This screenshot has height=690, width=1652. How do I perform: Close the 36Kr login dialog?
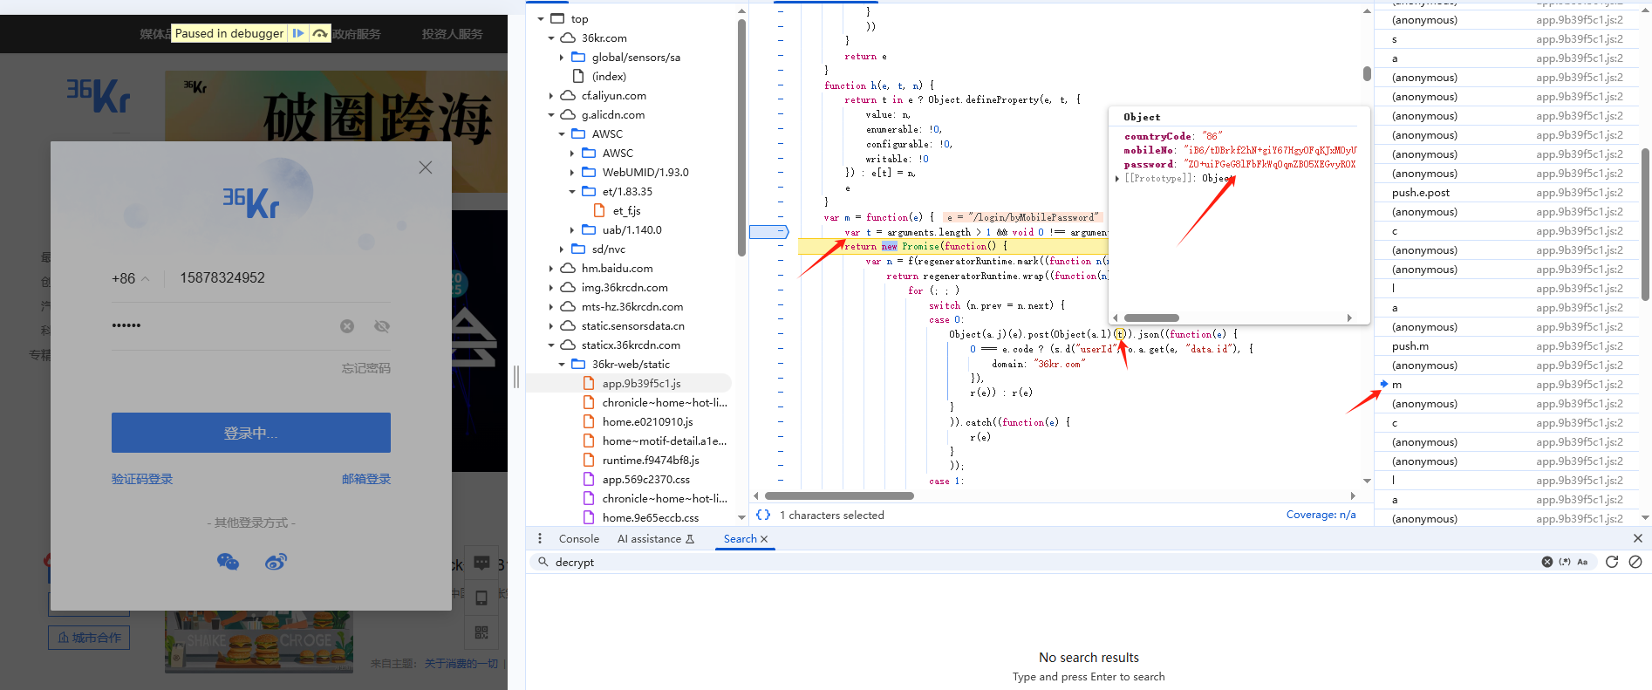426,167
